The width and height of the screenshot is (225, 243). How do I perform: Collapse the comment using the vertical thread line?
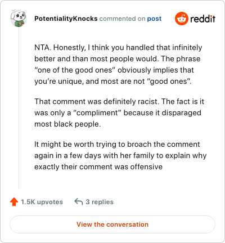(19, 108)
